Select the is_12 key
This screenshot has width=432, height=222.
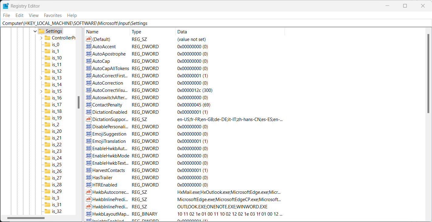pos(57,71)
